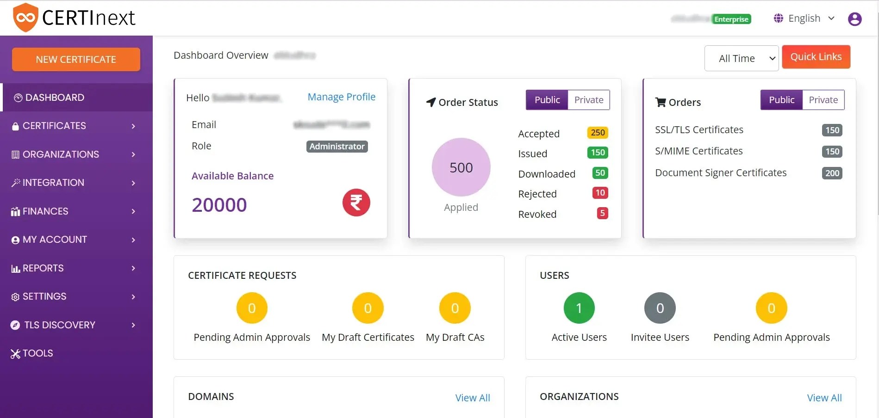Open the SETTINGS sidebar menu
The image size is (879, 418).
tap(76, 296)
